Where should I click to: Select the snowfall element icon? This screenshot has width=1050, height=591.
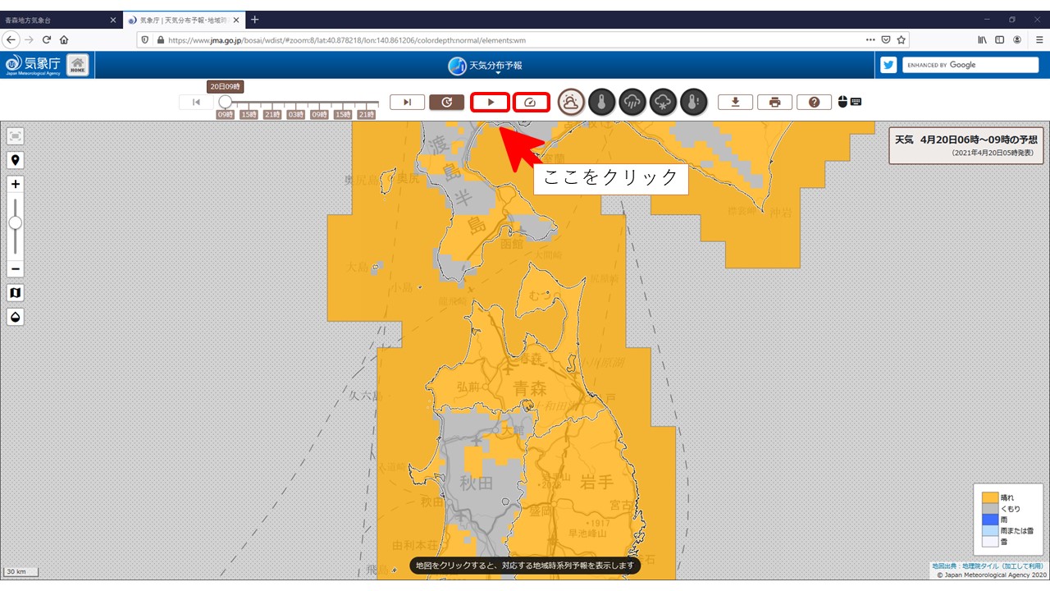click(x=663, y=103)
